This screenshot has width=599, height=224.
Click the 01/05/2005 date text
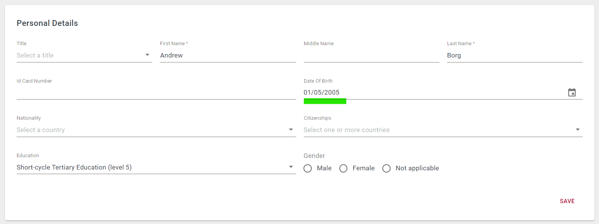(322, 93)
